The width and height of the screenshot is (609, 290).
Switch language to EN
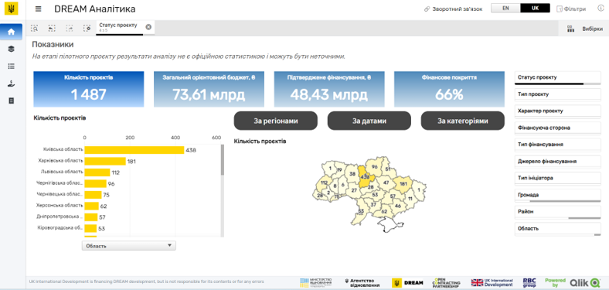pyautogui.click(x=505, y=9)
